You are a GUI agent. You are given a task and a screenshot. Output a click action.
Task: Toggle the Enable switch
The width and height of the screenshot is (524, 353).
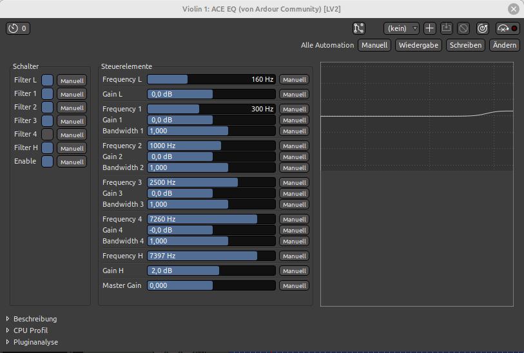[48, 162]
